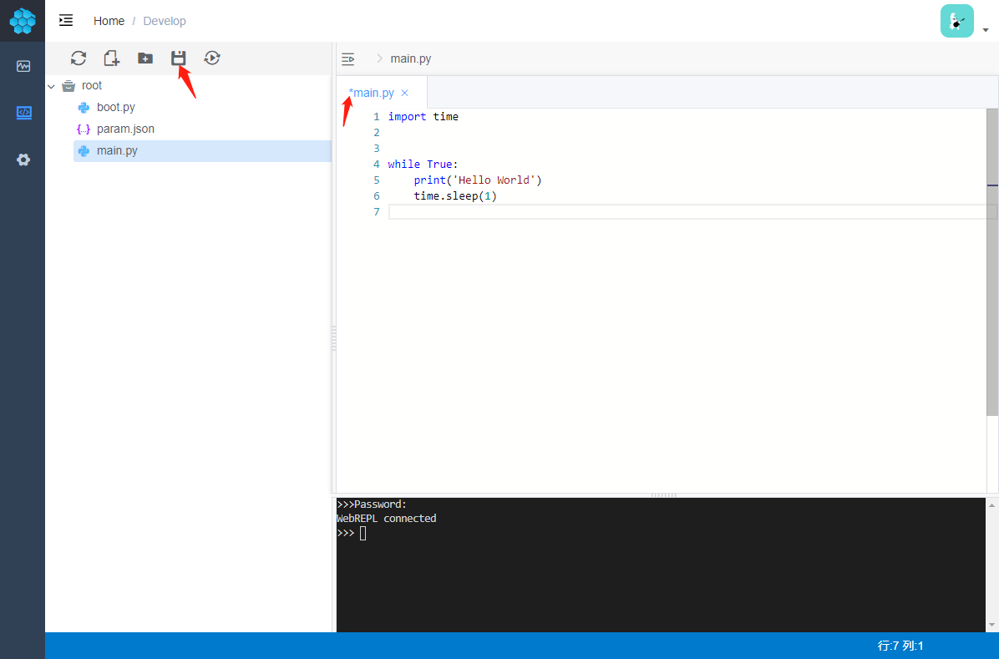Click the editor vertical scrollbar
Screen dimensions: 999x659
click(992, 262)
